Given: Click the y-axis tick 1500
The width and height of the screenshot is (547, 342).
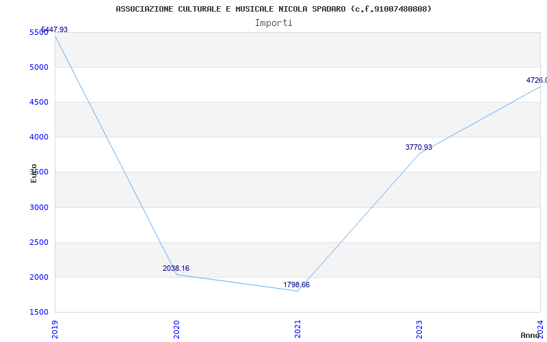Looking at the screenshot, I should click(x=39, y=312).
